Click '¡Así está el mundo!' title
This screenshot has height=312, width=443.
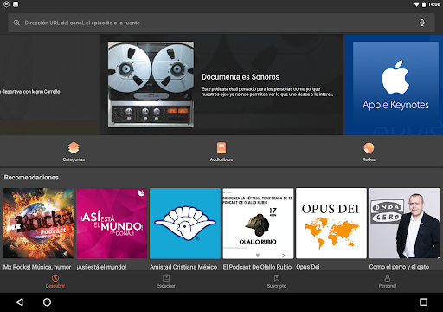click(101, 267)
